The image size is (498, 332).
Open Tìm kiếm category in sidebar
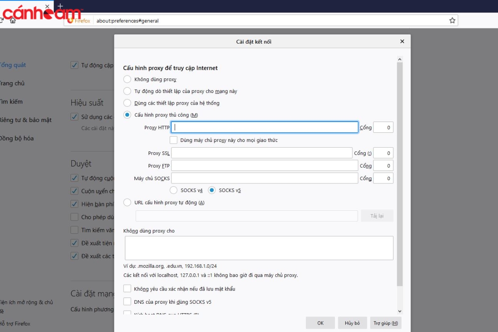tap(11, 101)
